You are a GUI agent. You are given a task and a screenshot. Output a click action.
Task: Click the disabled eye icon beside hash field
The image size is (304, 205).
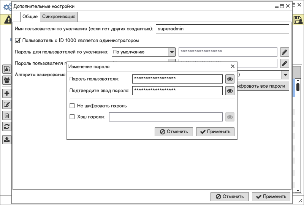coord(230,117)
